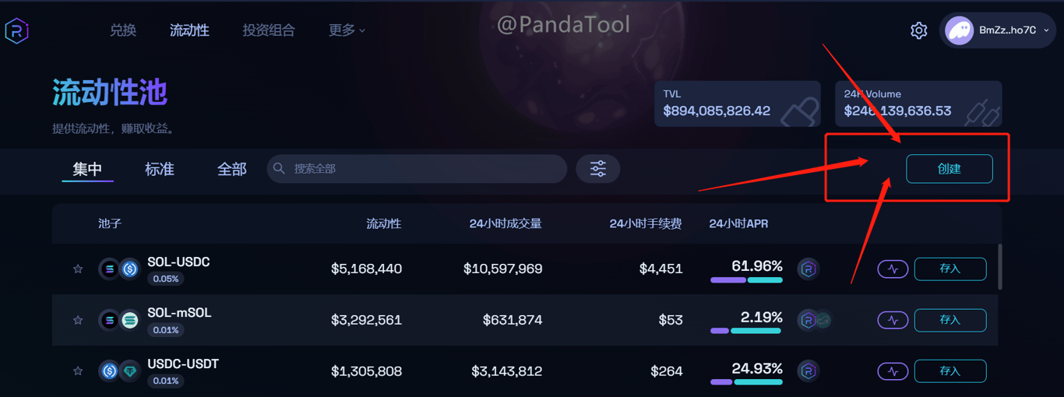View chart icon for USDC-USDT pool
Image resolution: width=1064 pixels, height=397 pixels.
[x=893, y=371]
